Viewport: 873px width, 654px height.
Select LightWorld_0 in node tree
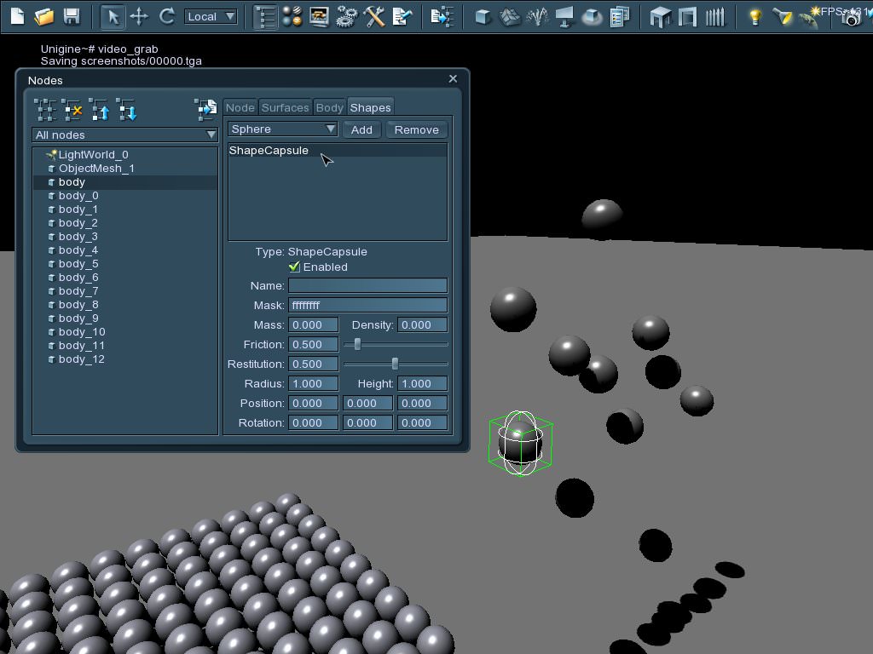click(124, 155)
